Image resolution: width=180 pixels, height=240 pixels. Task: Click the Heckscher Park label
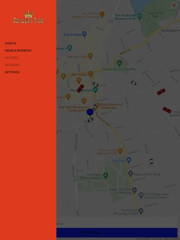155,15
